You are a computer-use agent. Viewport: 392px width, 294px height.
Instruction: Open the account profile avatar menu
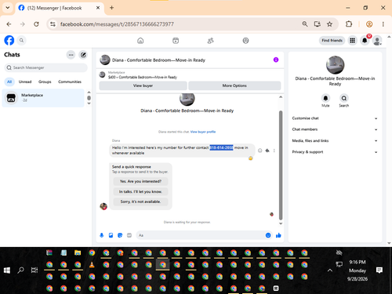coord(377,41)
